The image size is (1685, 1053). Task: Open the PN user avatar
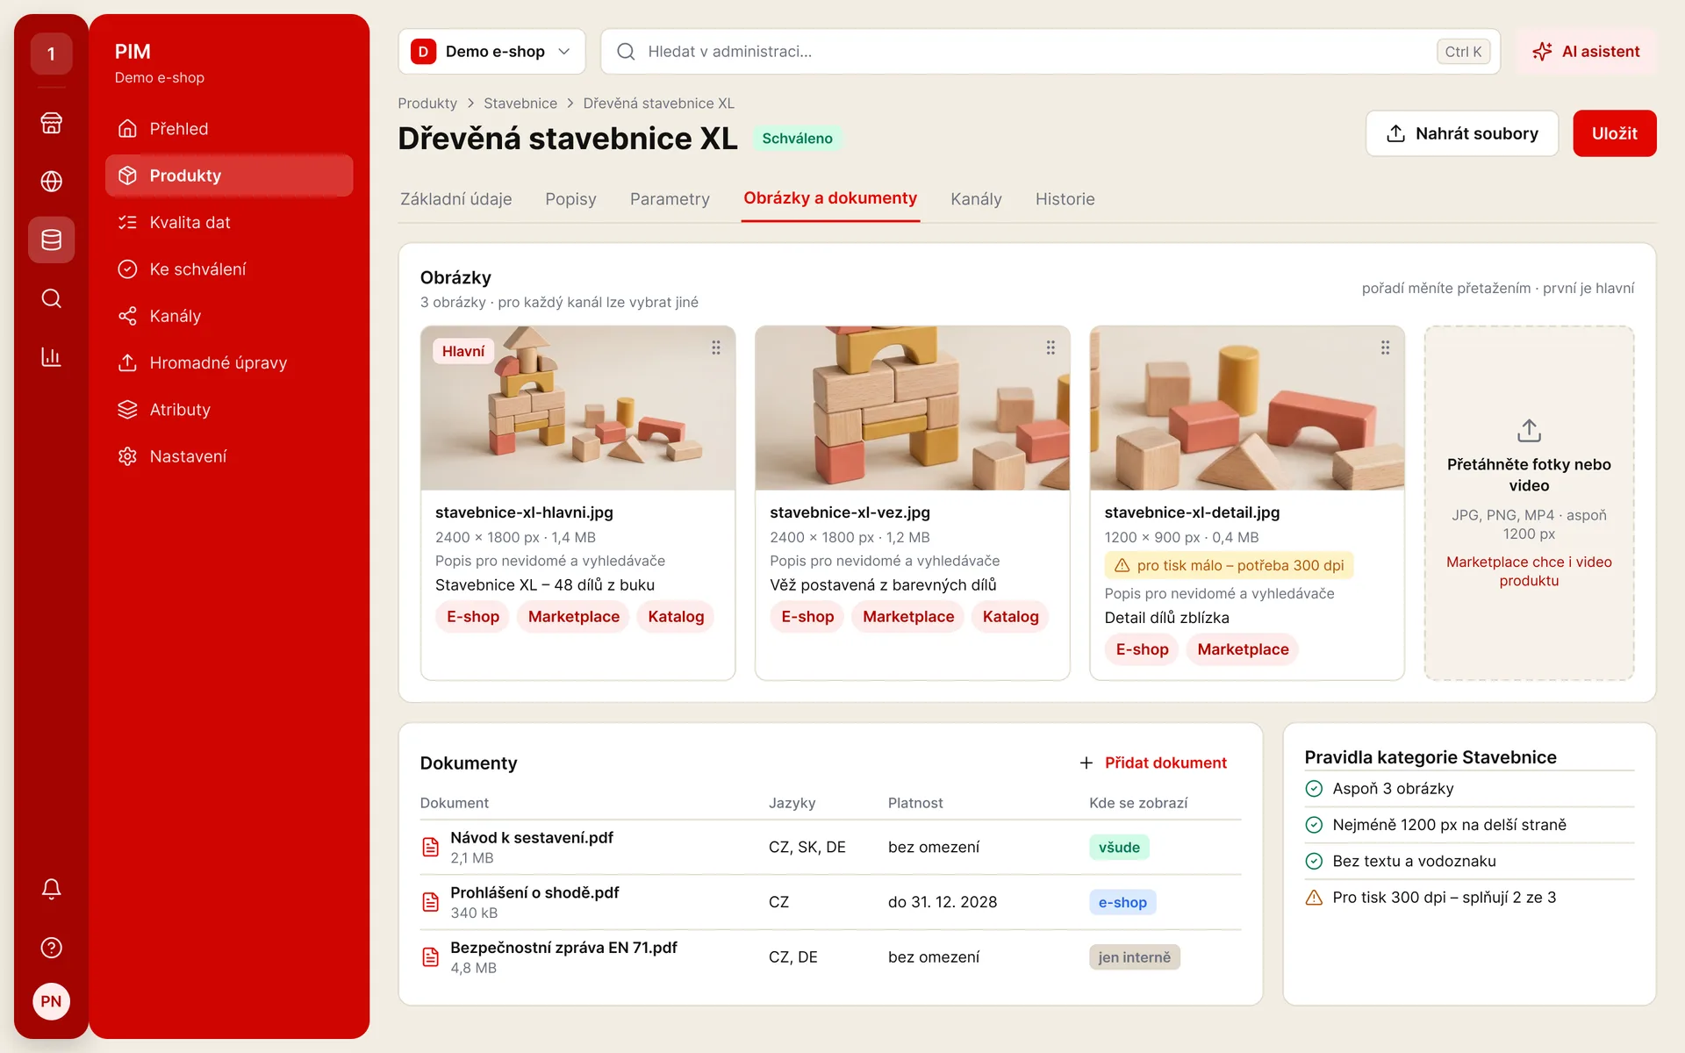(x=51, y=1001)
